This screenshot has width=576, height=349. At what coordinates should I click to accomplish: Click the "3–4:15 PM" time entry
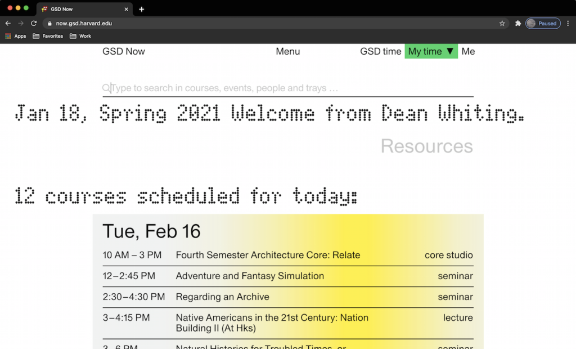pos(126,317)
